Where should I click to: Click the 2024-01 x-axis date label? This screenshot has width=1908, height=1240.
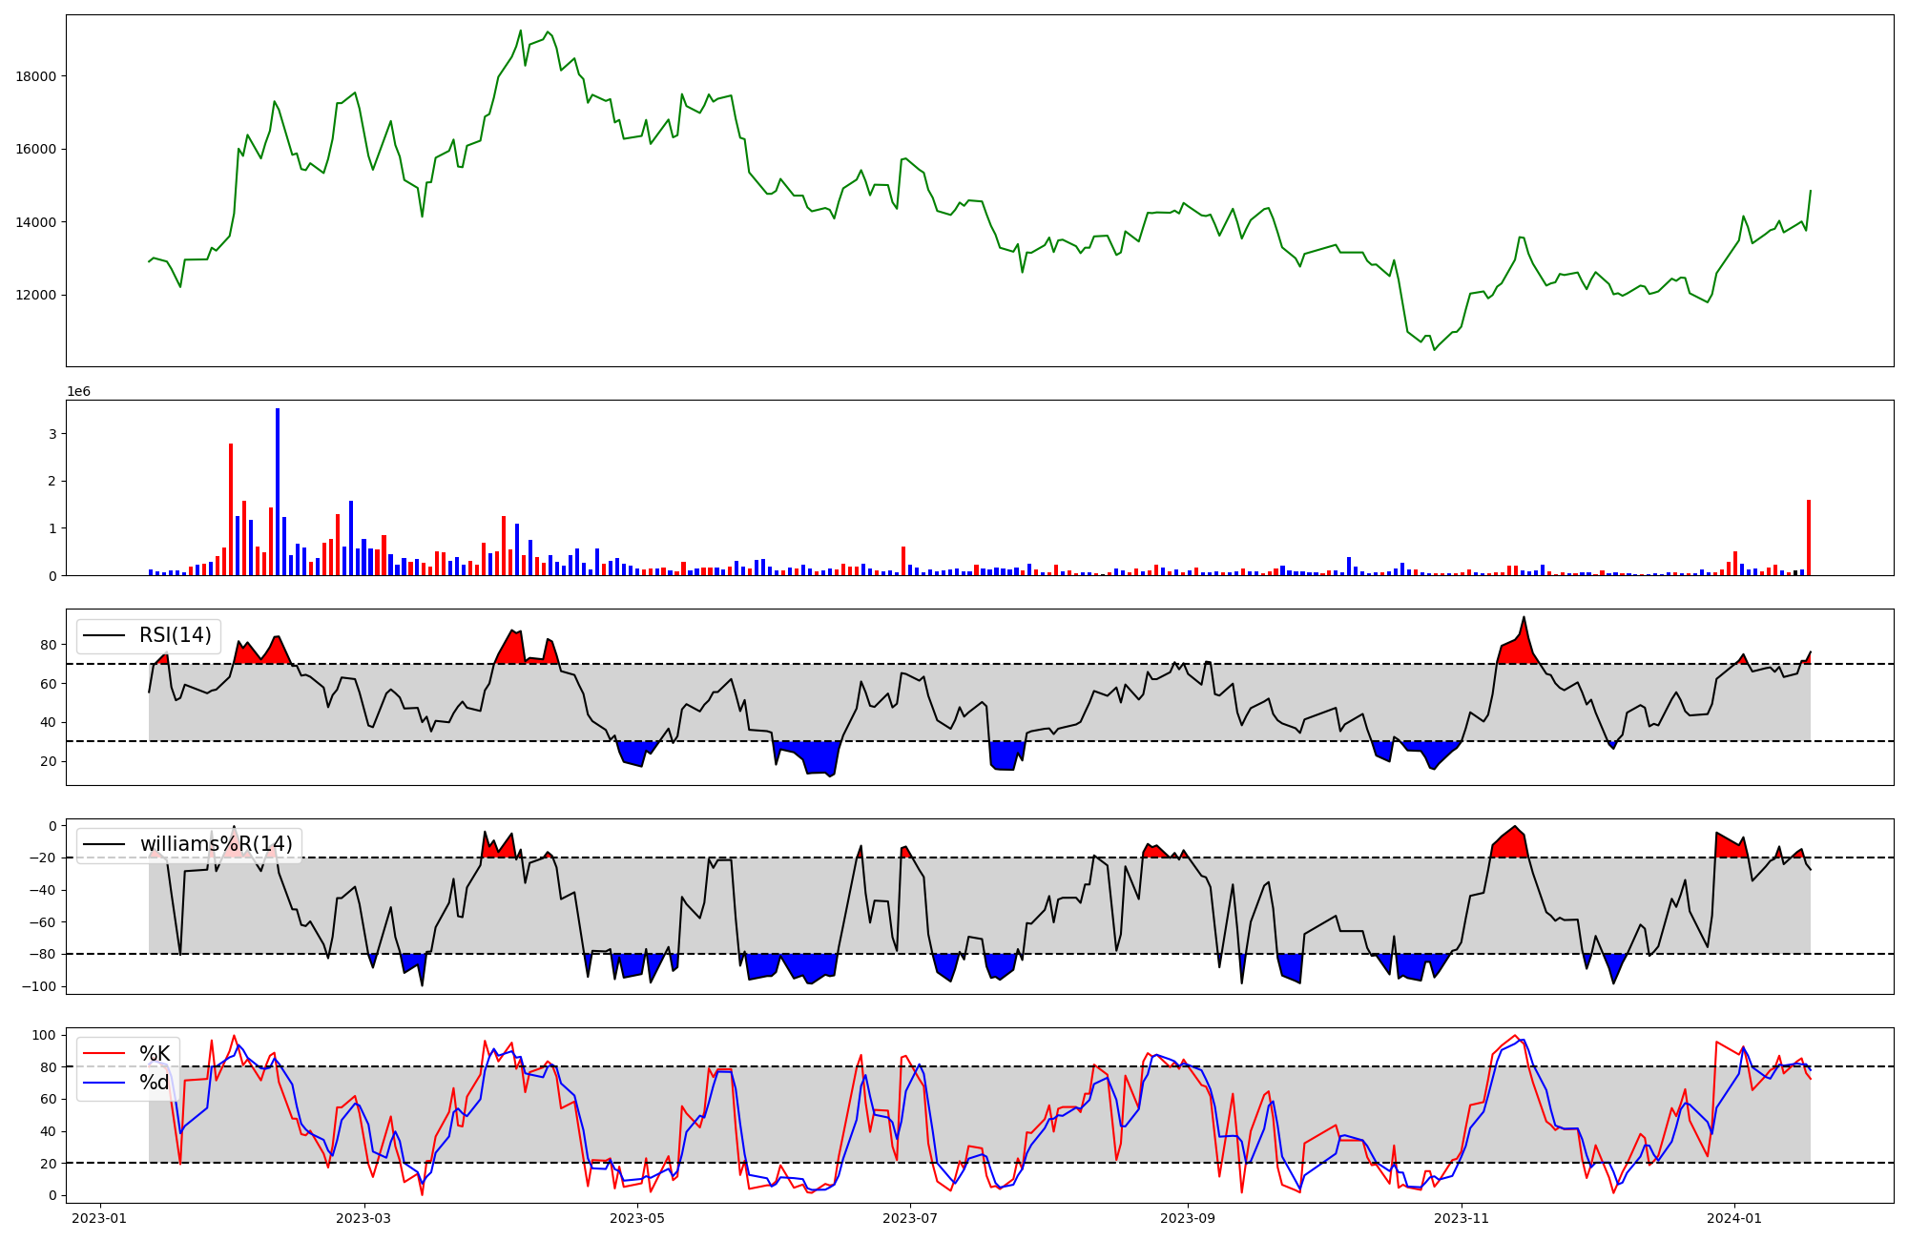point(1733,1218)
